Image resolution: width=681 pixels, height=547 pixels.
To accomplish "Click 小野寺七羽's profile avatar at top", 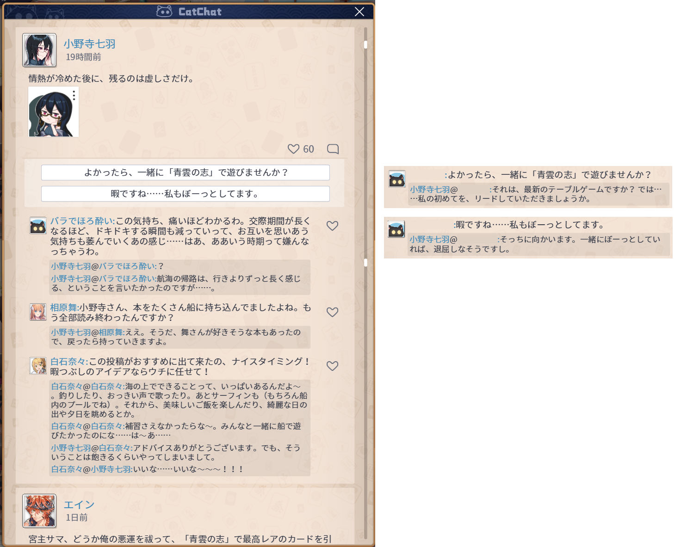I will click(39, 50).
